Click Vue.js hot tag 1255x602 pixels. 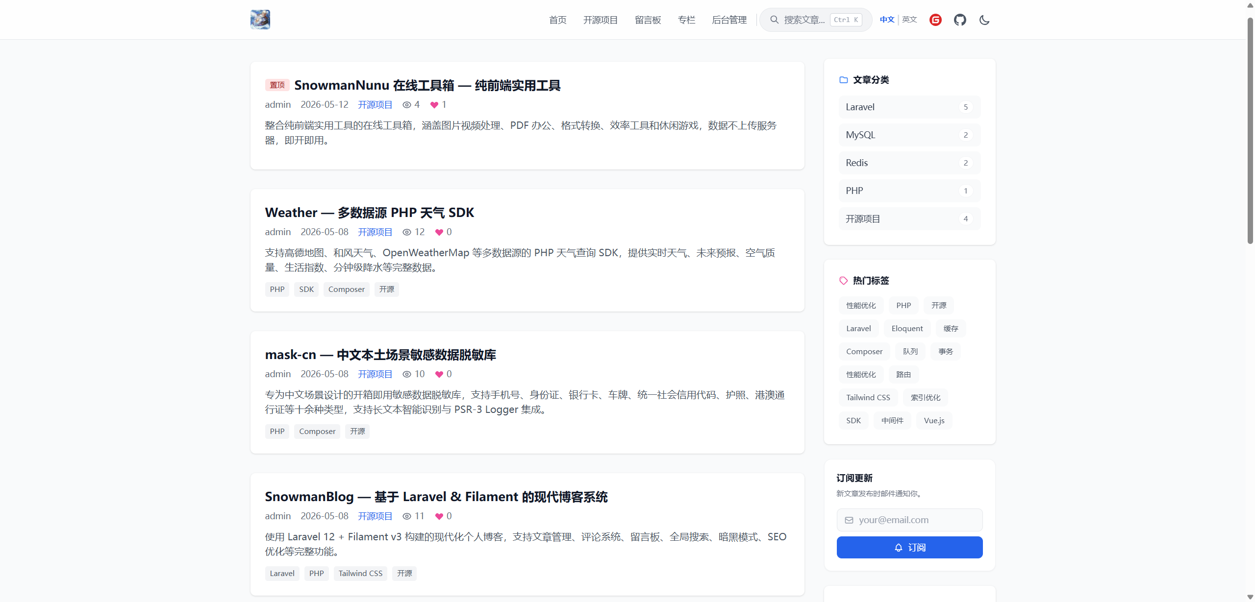point(934,421)
